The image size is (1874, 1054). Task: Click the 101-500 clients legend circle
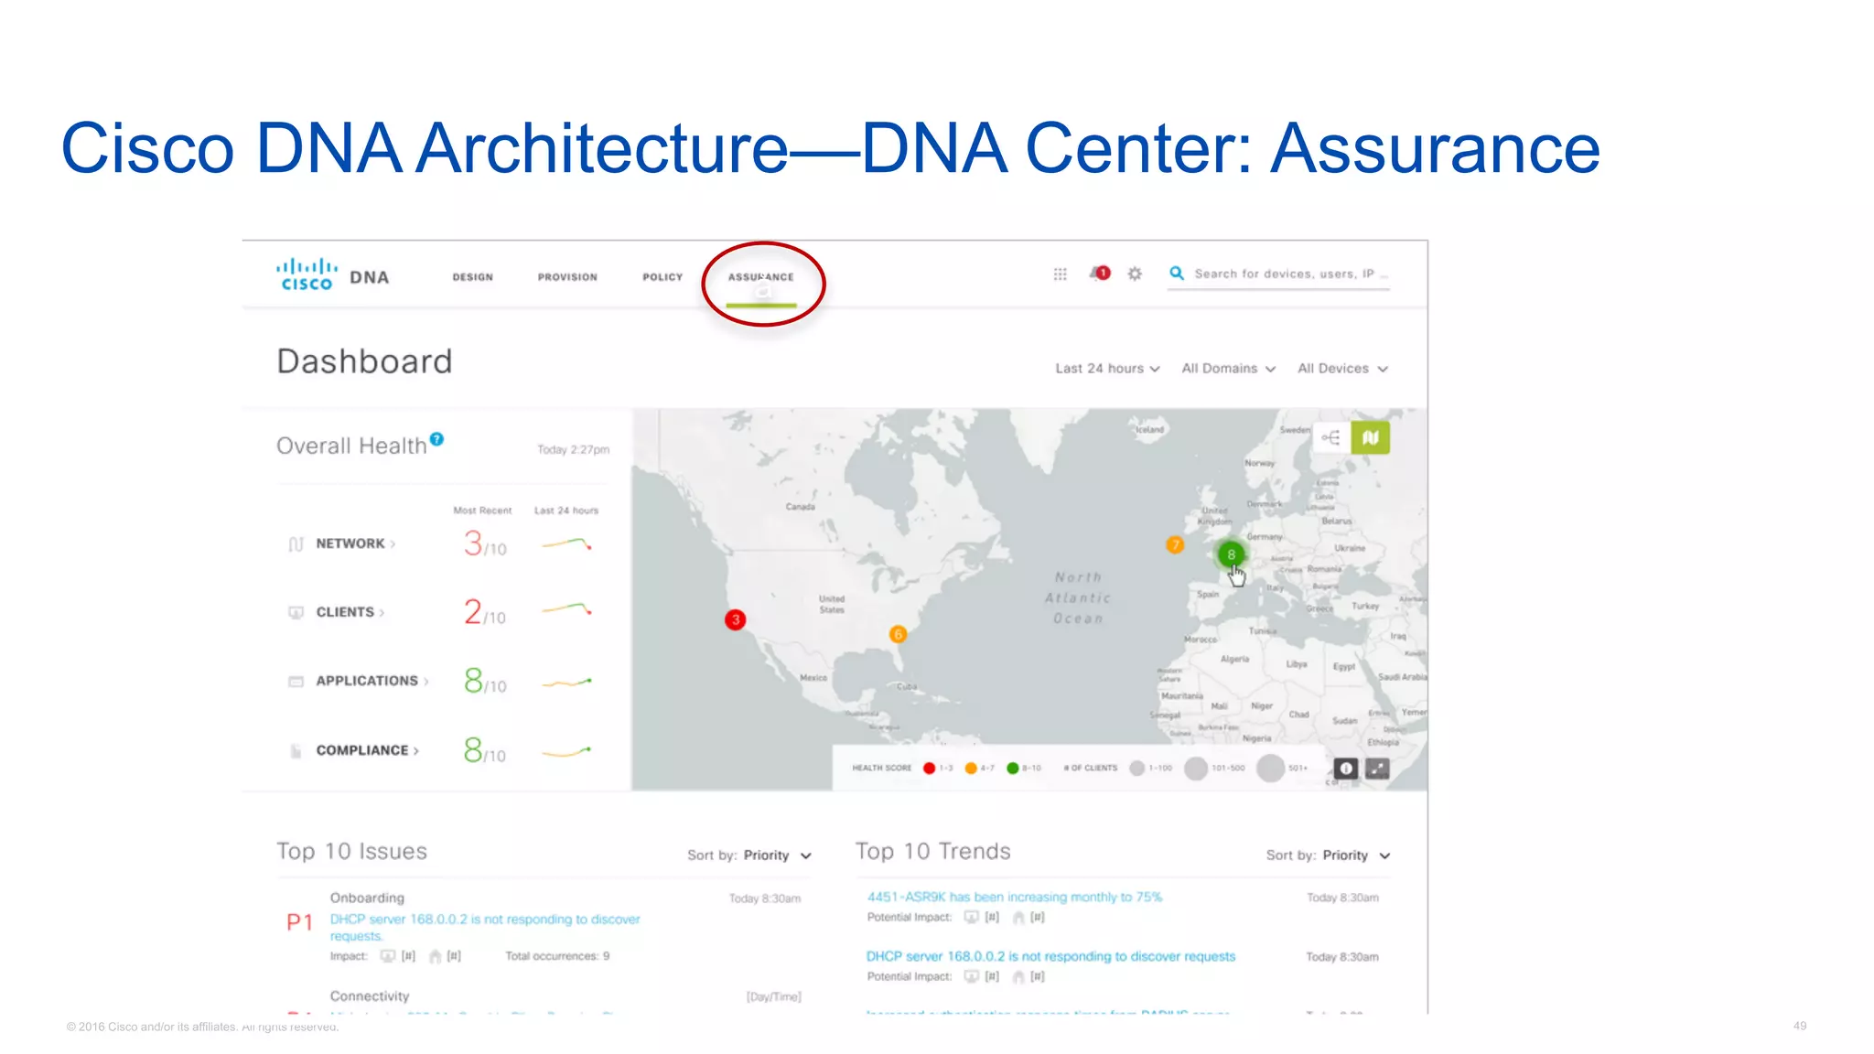pos(1196,769)
